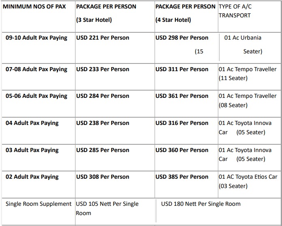Click the 01 AC Toyota Etios Car cell
The height and width of the screenshot is (226, 282).
tap(248, 181)
